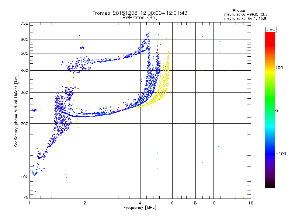
Task: Click the 'mean, sd,O: -99.6, 12.5' line
Action: (x=246, y=14)
